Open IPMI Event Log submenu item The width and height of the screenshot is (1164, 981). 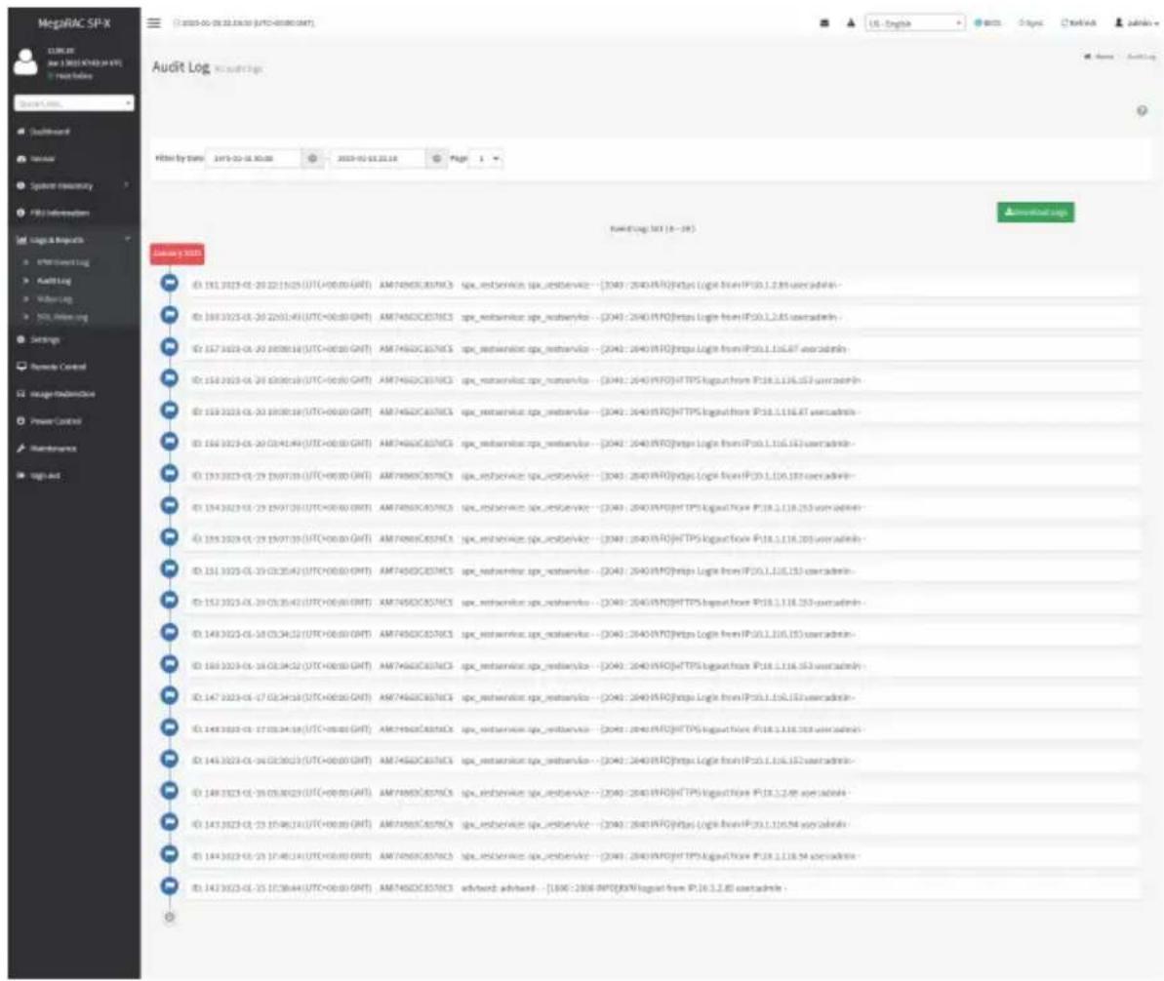pyautogui.click(x=63, y=262)
